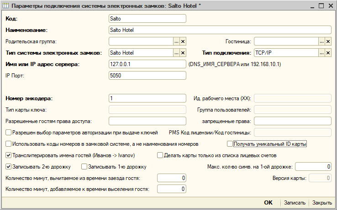
Task: Check Делать карты только из списка лицевых счетов
Action: point(160,155)
